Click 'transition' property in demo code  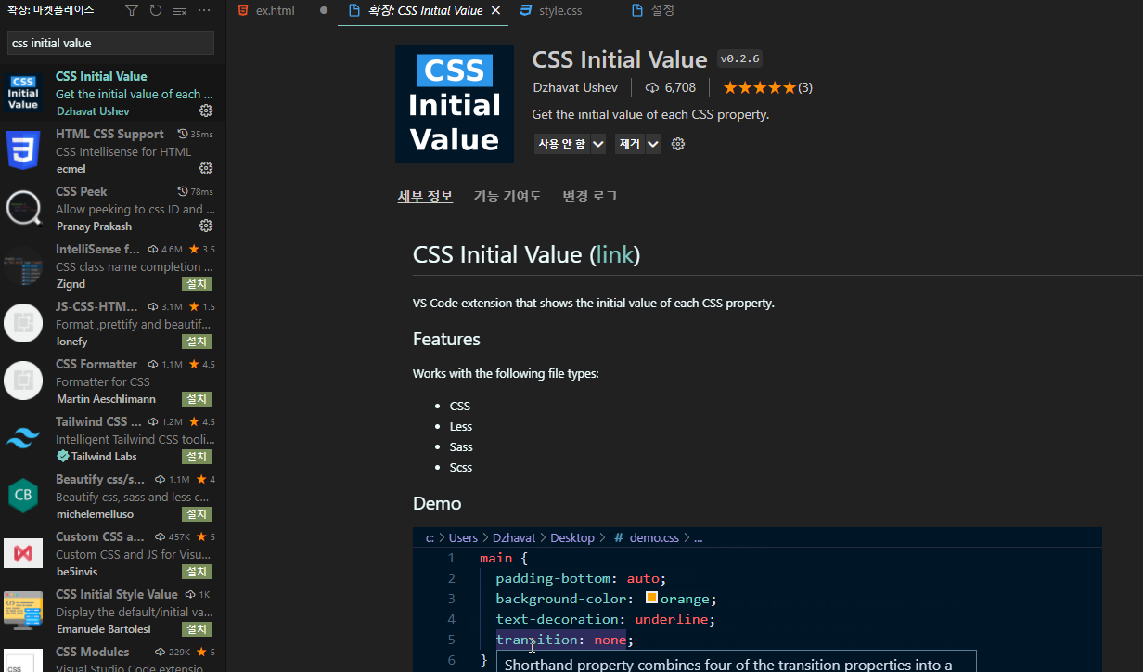[536, 640]
